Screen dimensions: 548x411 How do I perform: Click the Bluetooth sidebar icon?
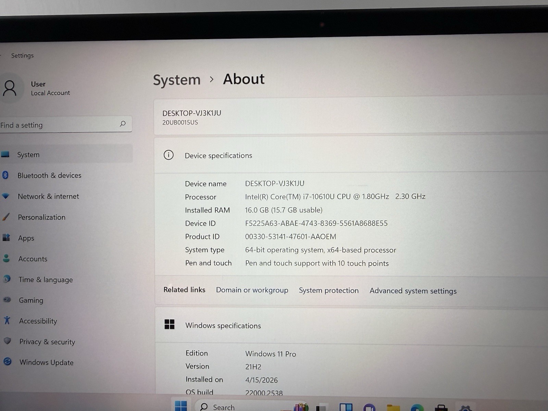5,175
